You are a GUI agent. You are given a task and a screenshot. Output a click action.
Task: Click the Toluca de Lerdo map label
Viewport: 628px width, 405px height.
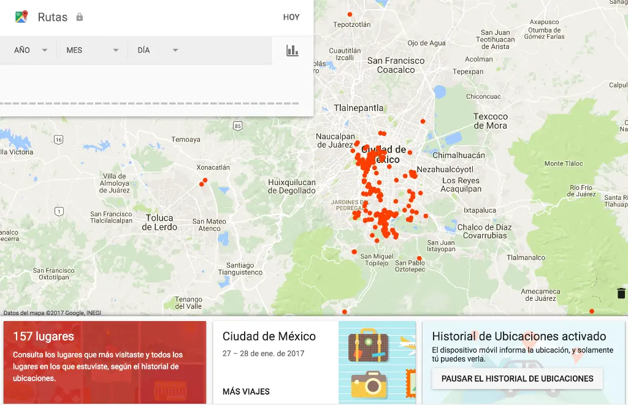coord(159,222)
